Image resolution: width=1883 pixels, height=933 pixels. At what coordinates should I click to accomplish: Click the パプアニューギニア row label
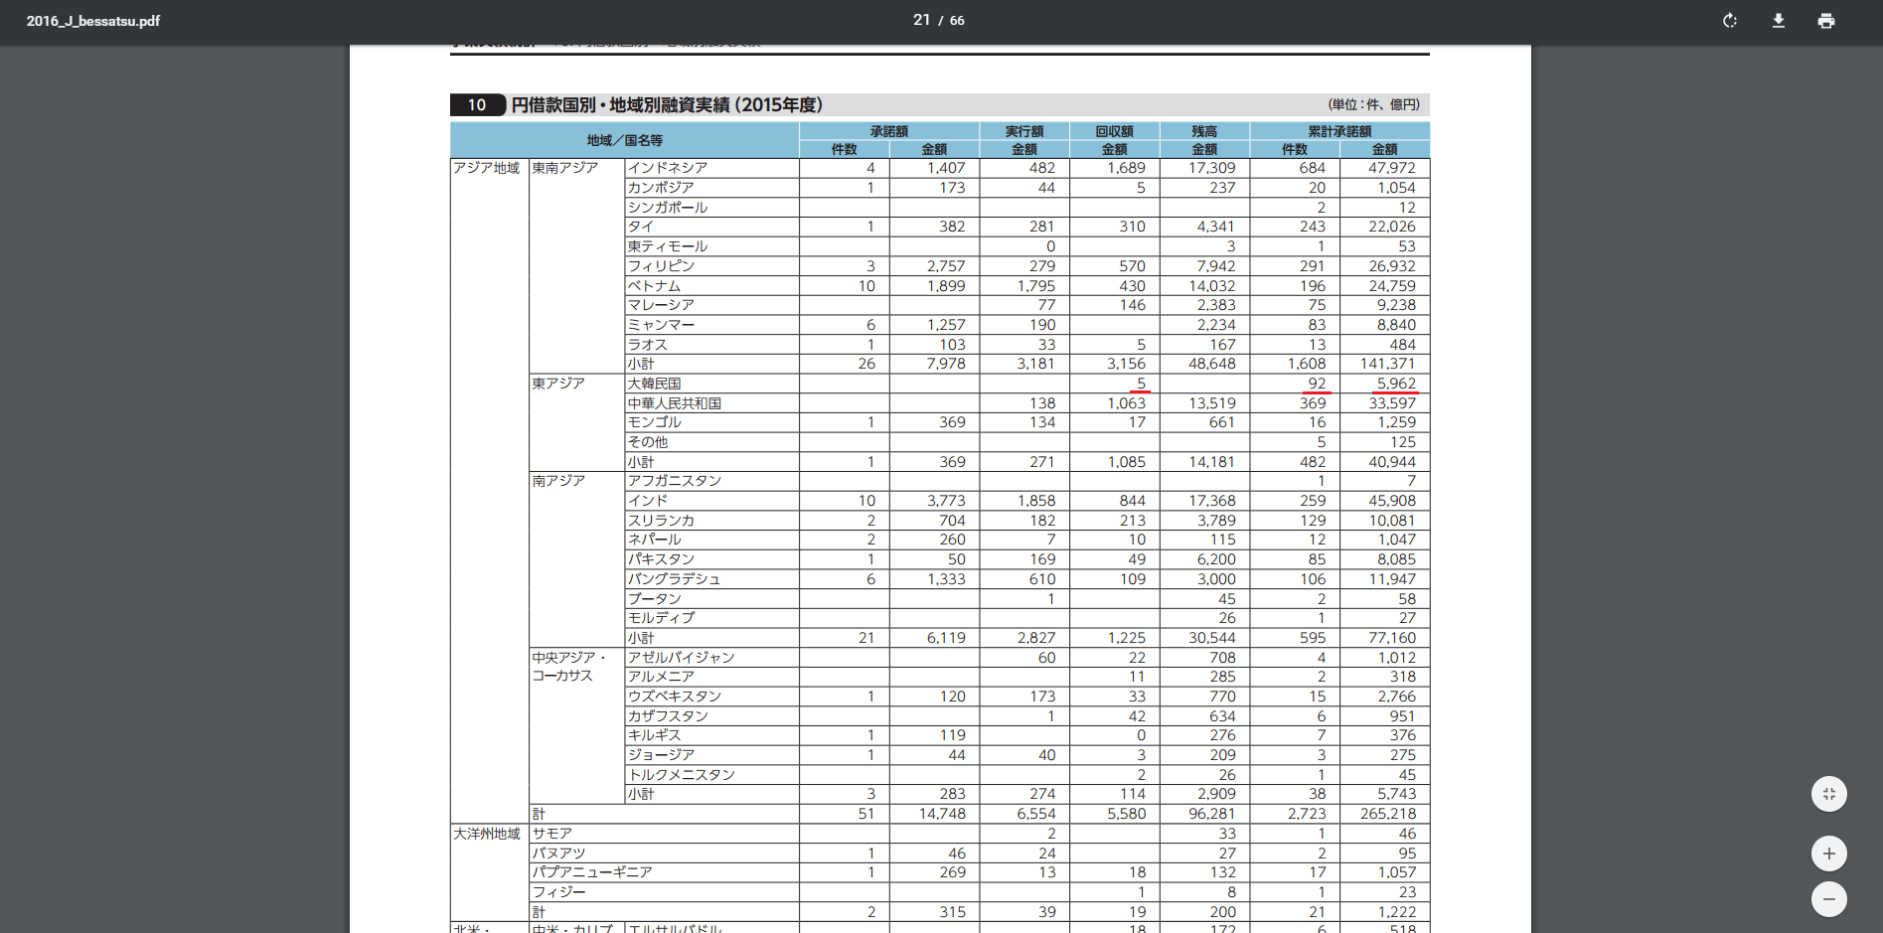coord(592,872)
